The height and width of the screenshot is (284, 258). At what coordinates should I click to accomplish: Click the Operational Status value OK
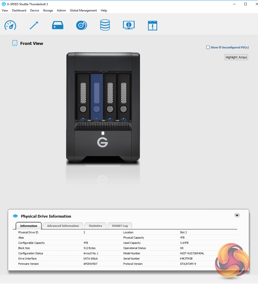[x=182, y=248]
